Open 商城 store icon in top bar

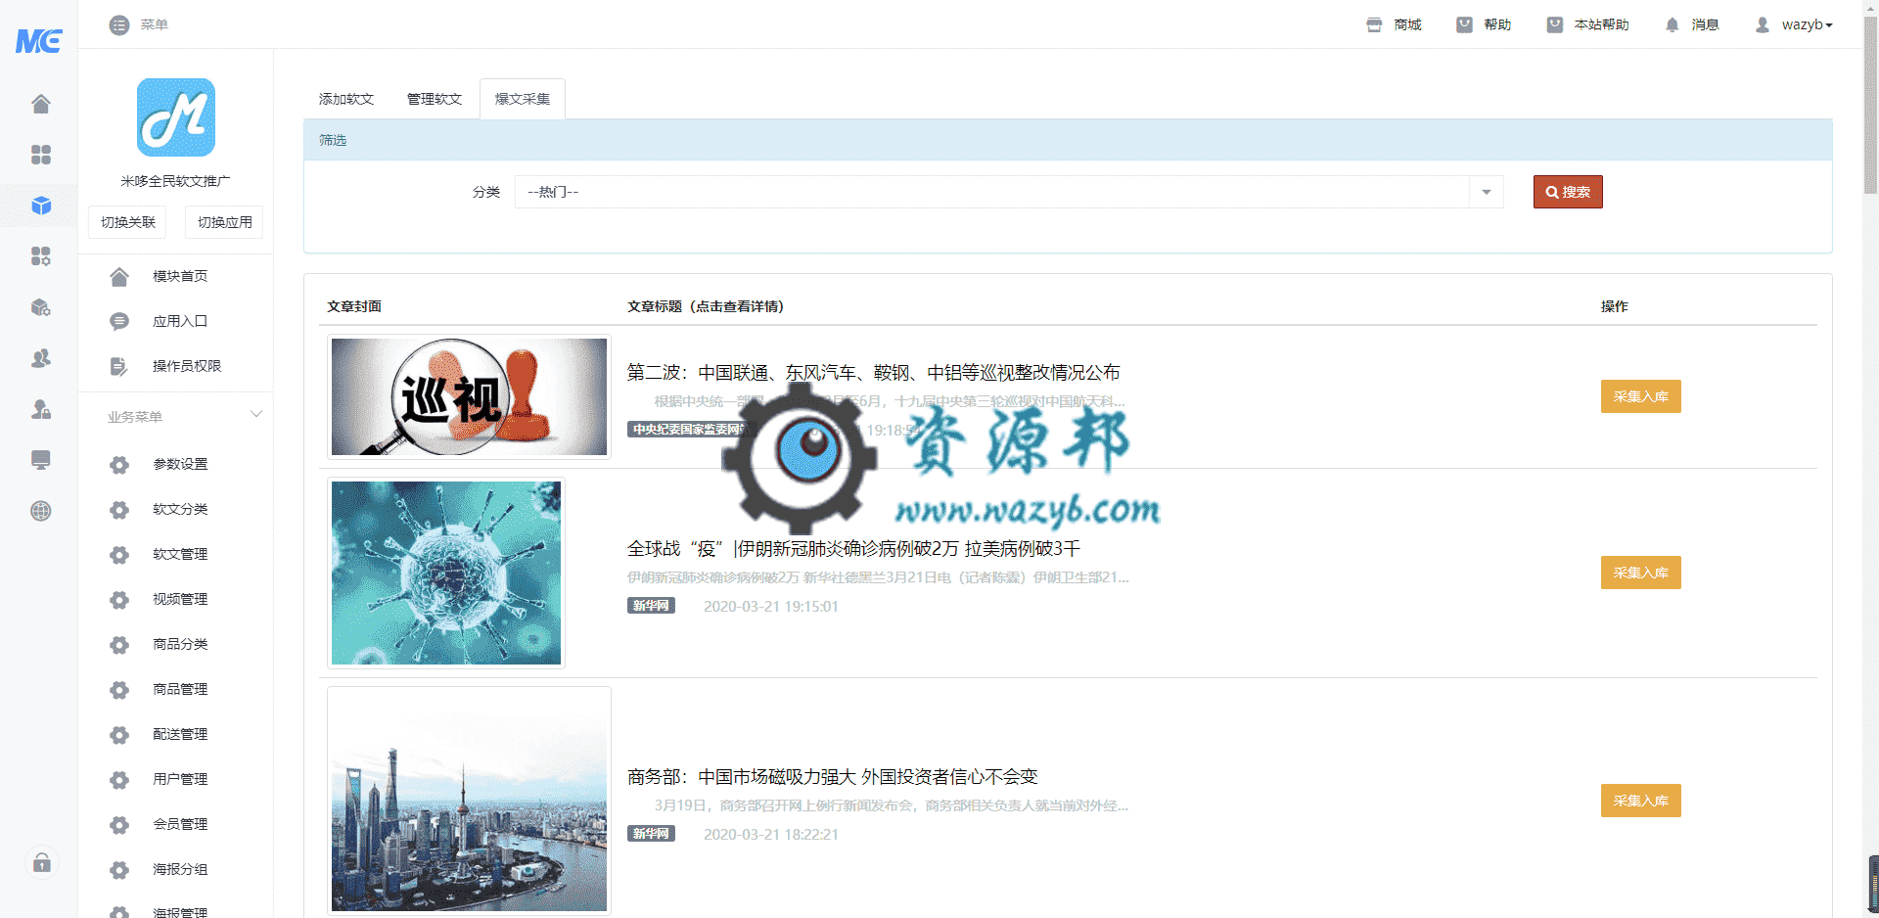(x=1374, y=24)
